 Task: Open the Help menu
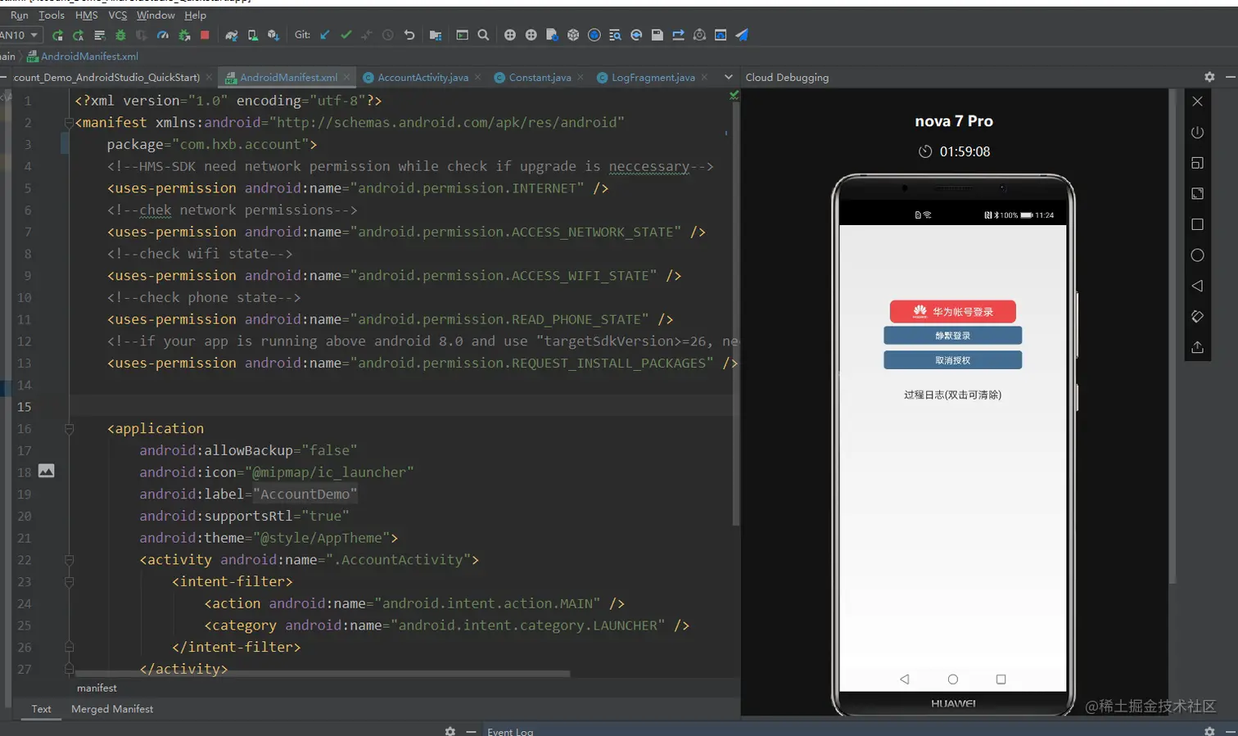(x=195, y=15)
